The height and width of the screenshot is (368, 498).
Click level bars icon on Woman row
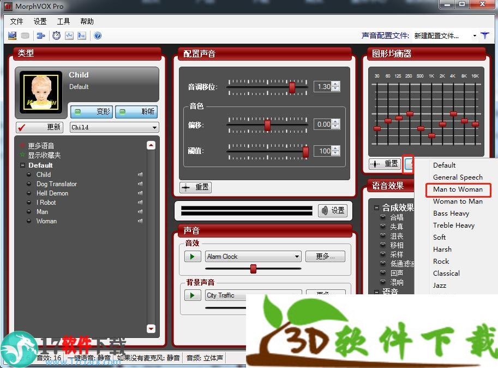pyautogui.click(x=140, y=221)
